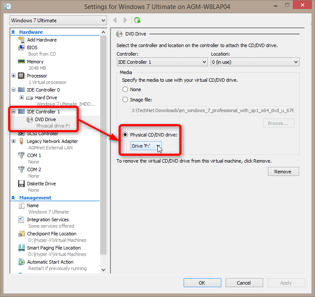
Task: Select Physical CD/DVD drive radio button
Action: 125,134
